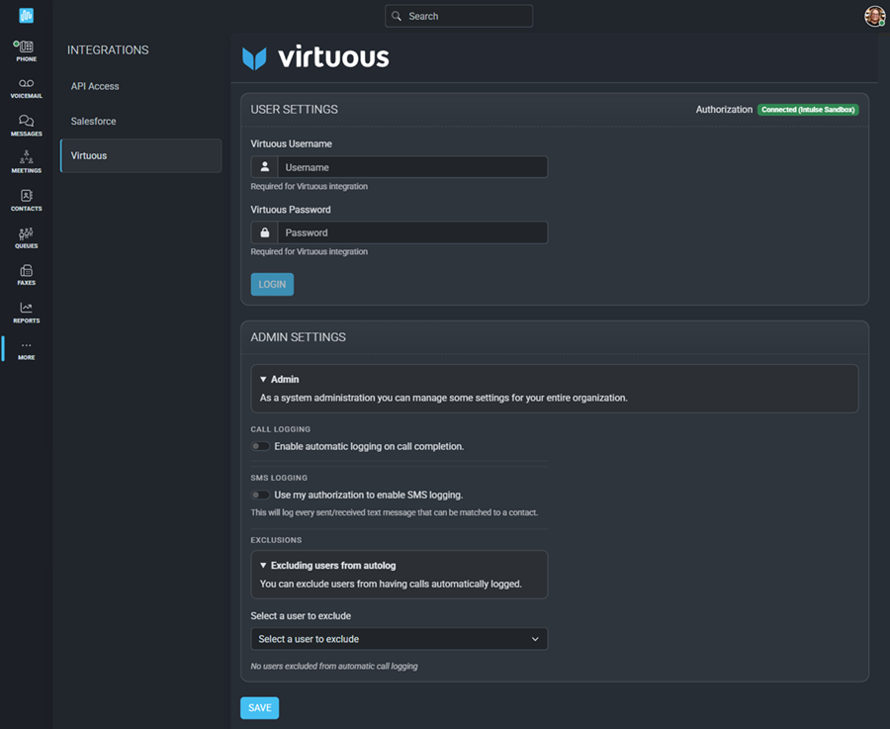Open Contacts from sidebar
This screenshot has width=890, height=729.
coord(26,200)
